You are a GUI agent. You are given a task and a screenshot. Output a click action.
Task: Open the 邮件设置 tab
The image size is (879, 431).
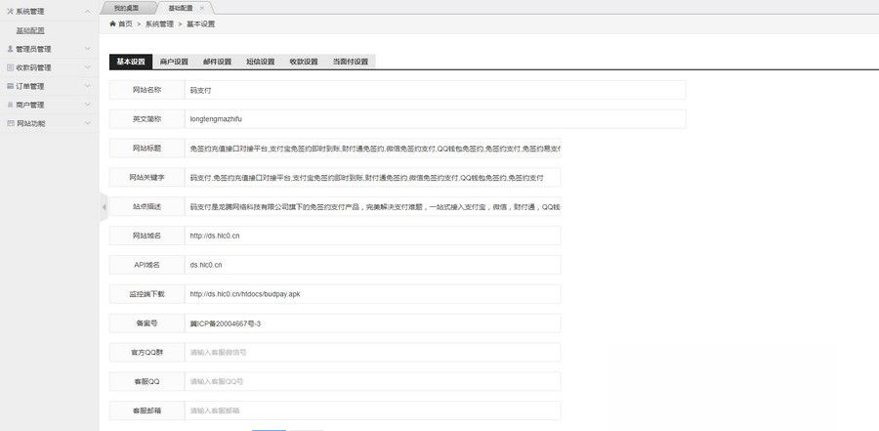217,62
